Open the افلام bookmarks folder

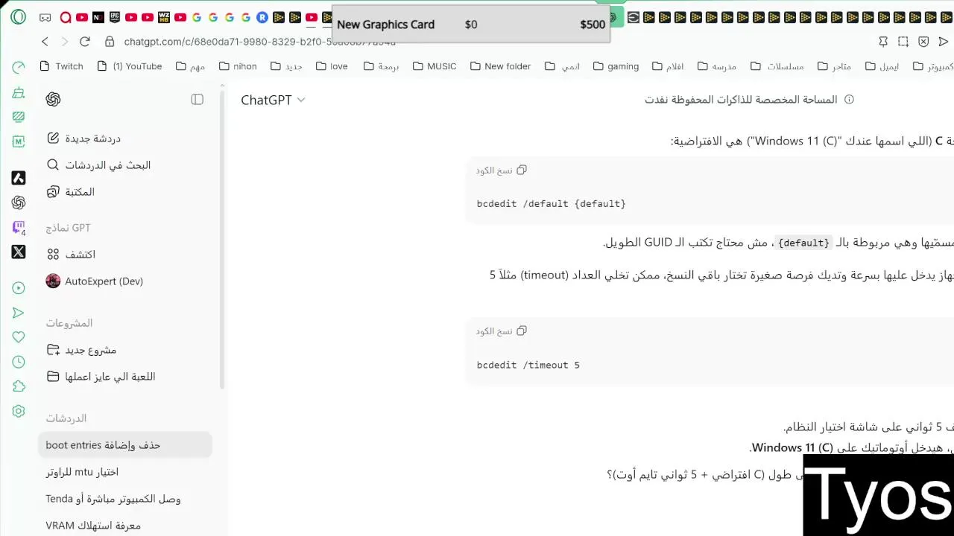coord(668,66)
